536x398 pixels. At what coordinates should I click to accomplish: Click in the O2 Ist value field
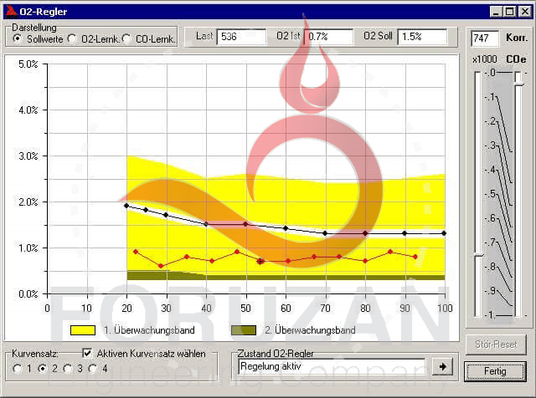[329, 37]
